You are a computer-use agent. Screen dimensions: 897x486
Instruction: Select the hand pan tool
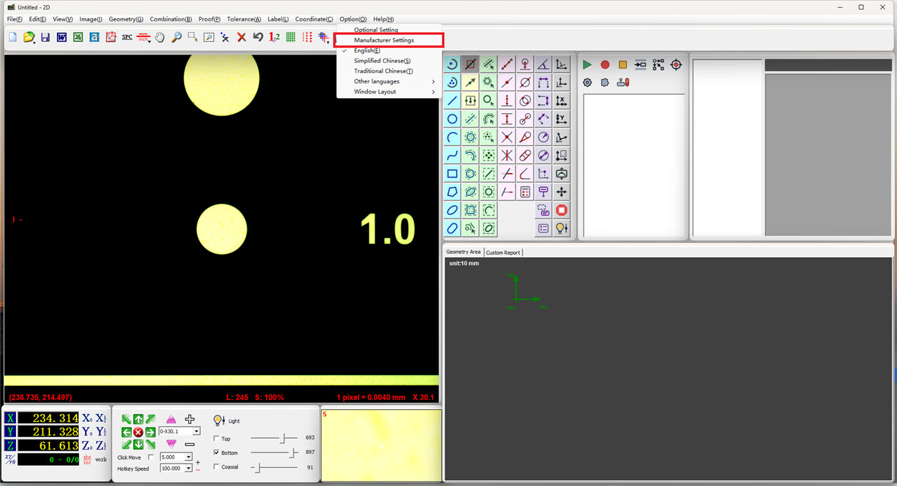tap(160, 37)
